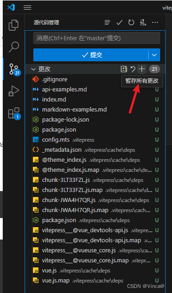This screenshot has width=172, height=293.
Task: Click the git icon beside .gitignore
Action: point(36,79)
